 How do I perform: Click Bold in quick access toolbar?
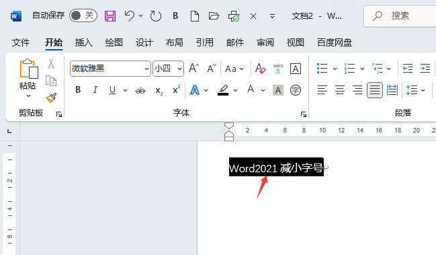click(x=175, y=16)
